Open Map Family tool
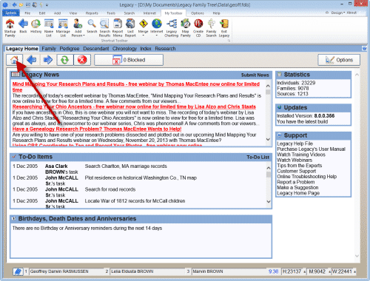The width and height of the screenshot is (370, 281). [186, 28]
